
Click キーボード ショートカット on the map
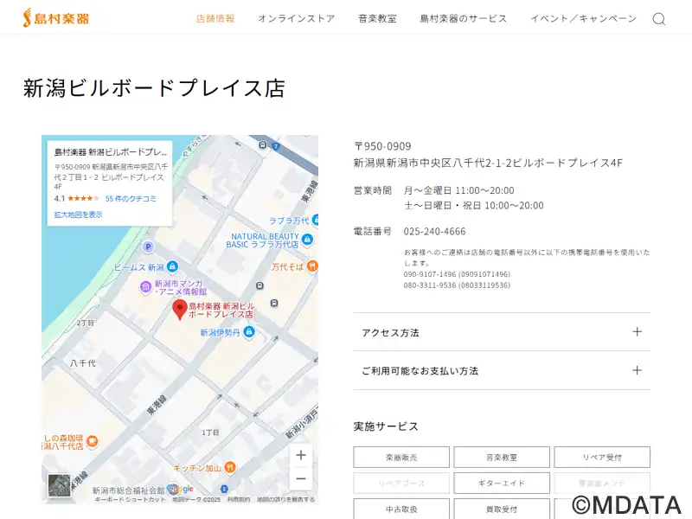[130, 500]
